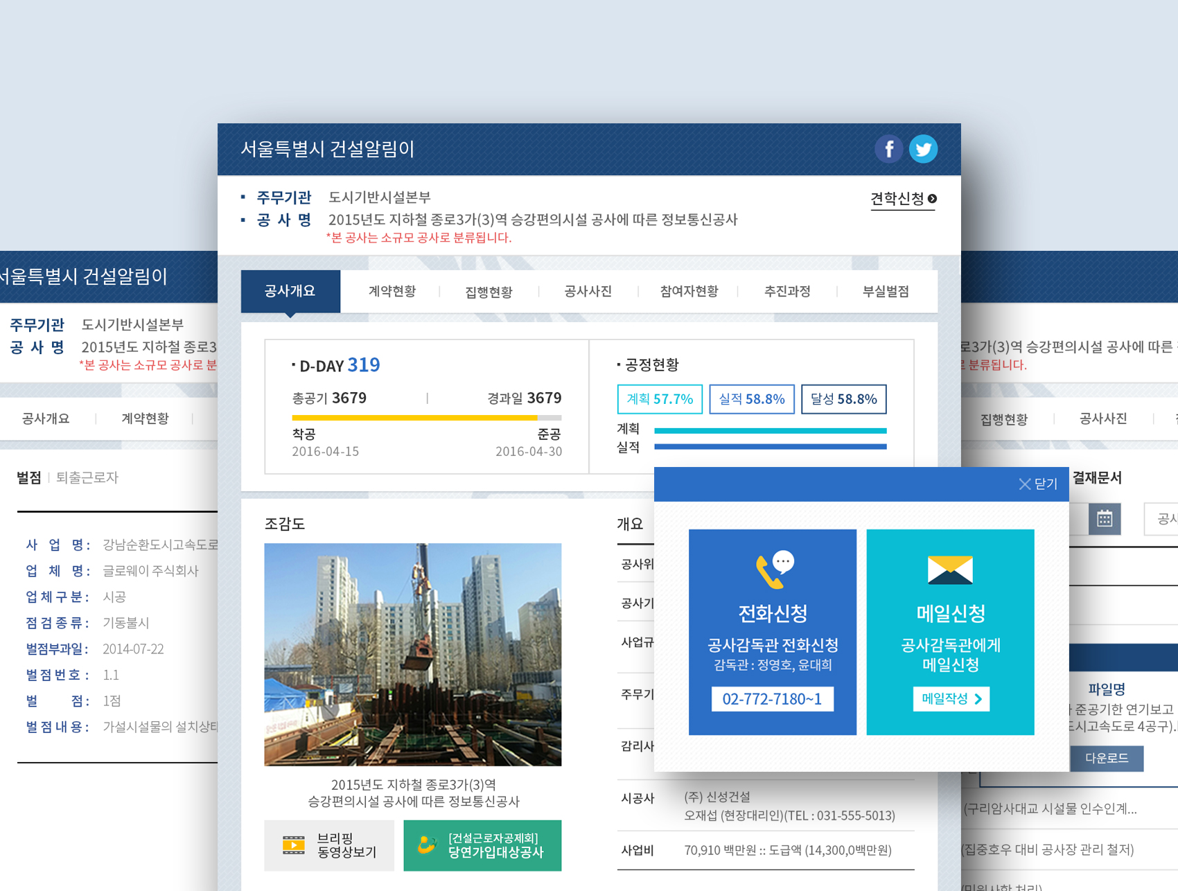Click the 계획 57.7% badge
Viewport: 1178px width, 891px height.
(x=660, y=399)
